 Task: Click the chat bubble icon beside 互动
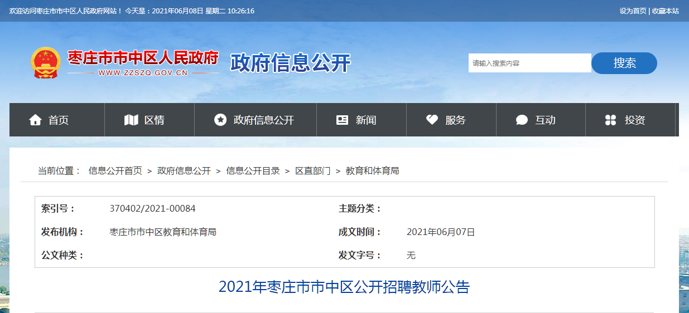click(x=522, y=120)
